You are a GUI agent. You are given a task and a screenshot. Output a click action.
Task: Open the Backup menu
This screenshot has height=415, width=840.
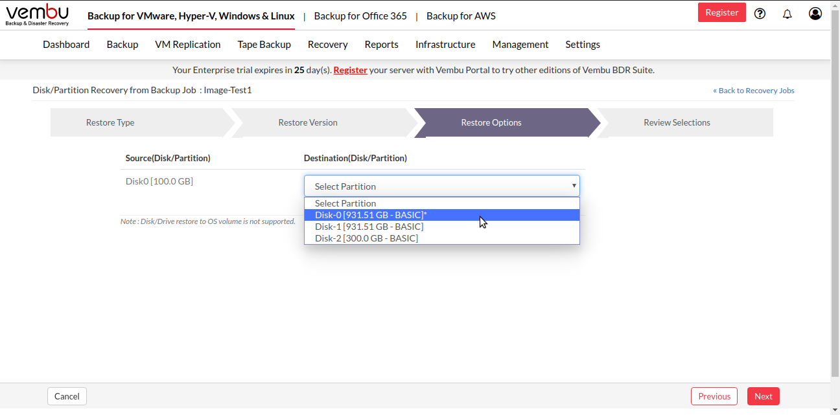122,44
